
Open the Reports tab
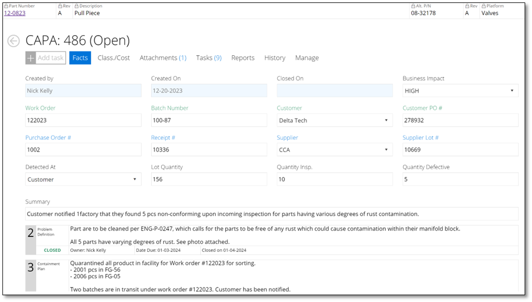click(243, 58)
